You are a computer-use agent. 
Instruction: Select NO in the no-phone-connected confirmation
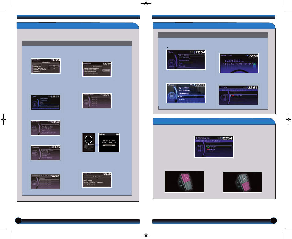point(54,66)
